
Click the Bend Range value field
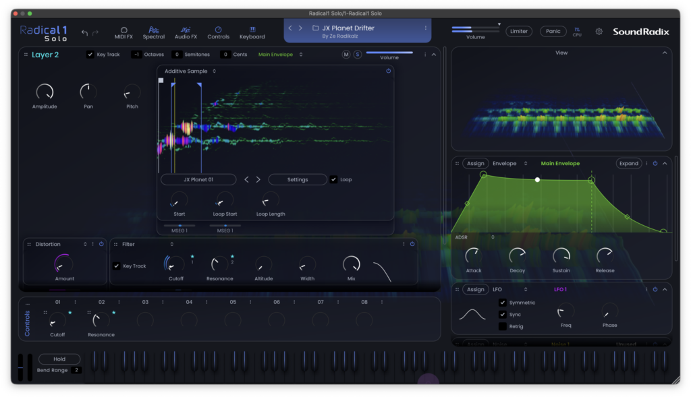click(76, 370)
